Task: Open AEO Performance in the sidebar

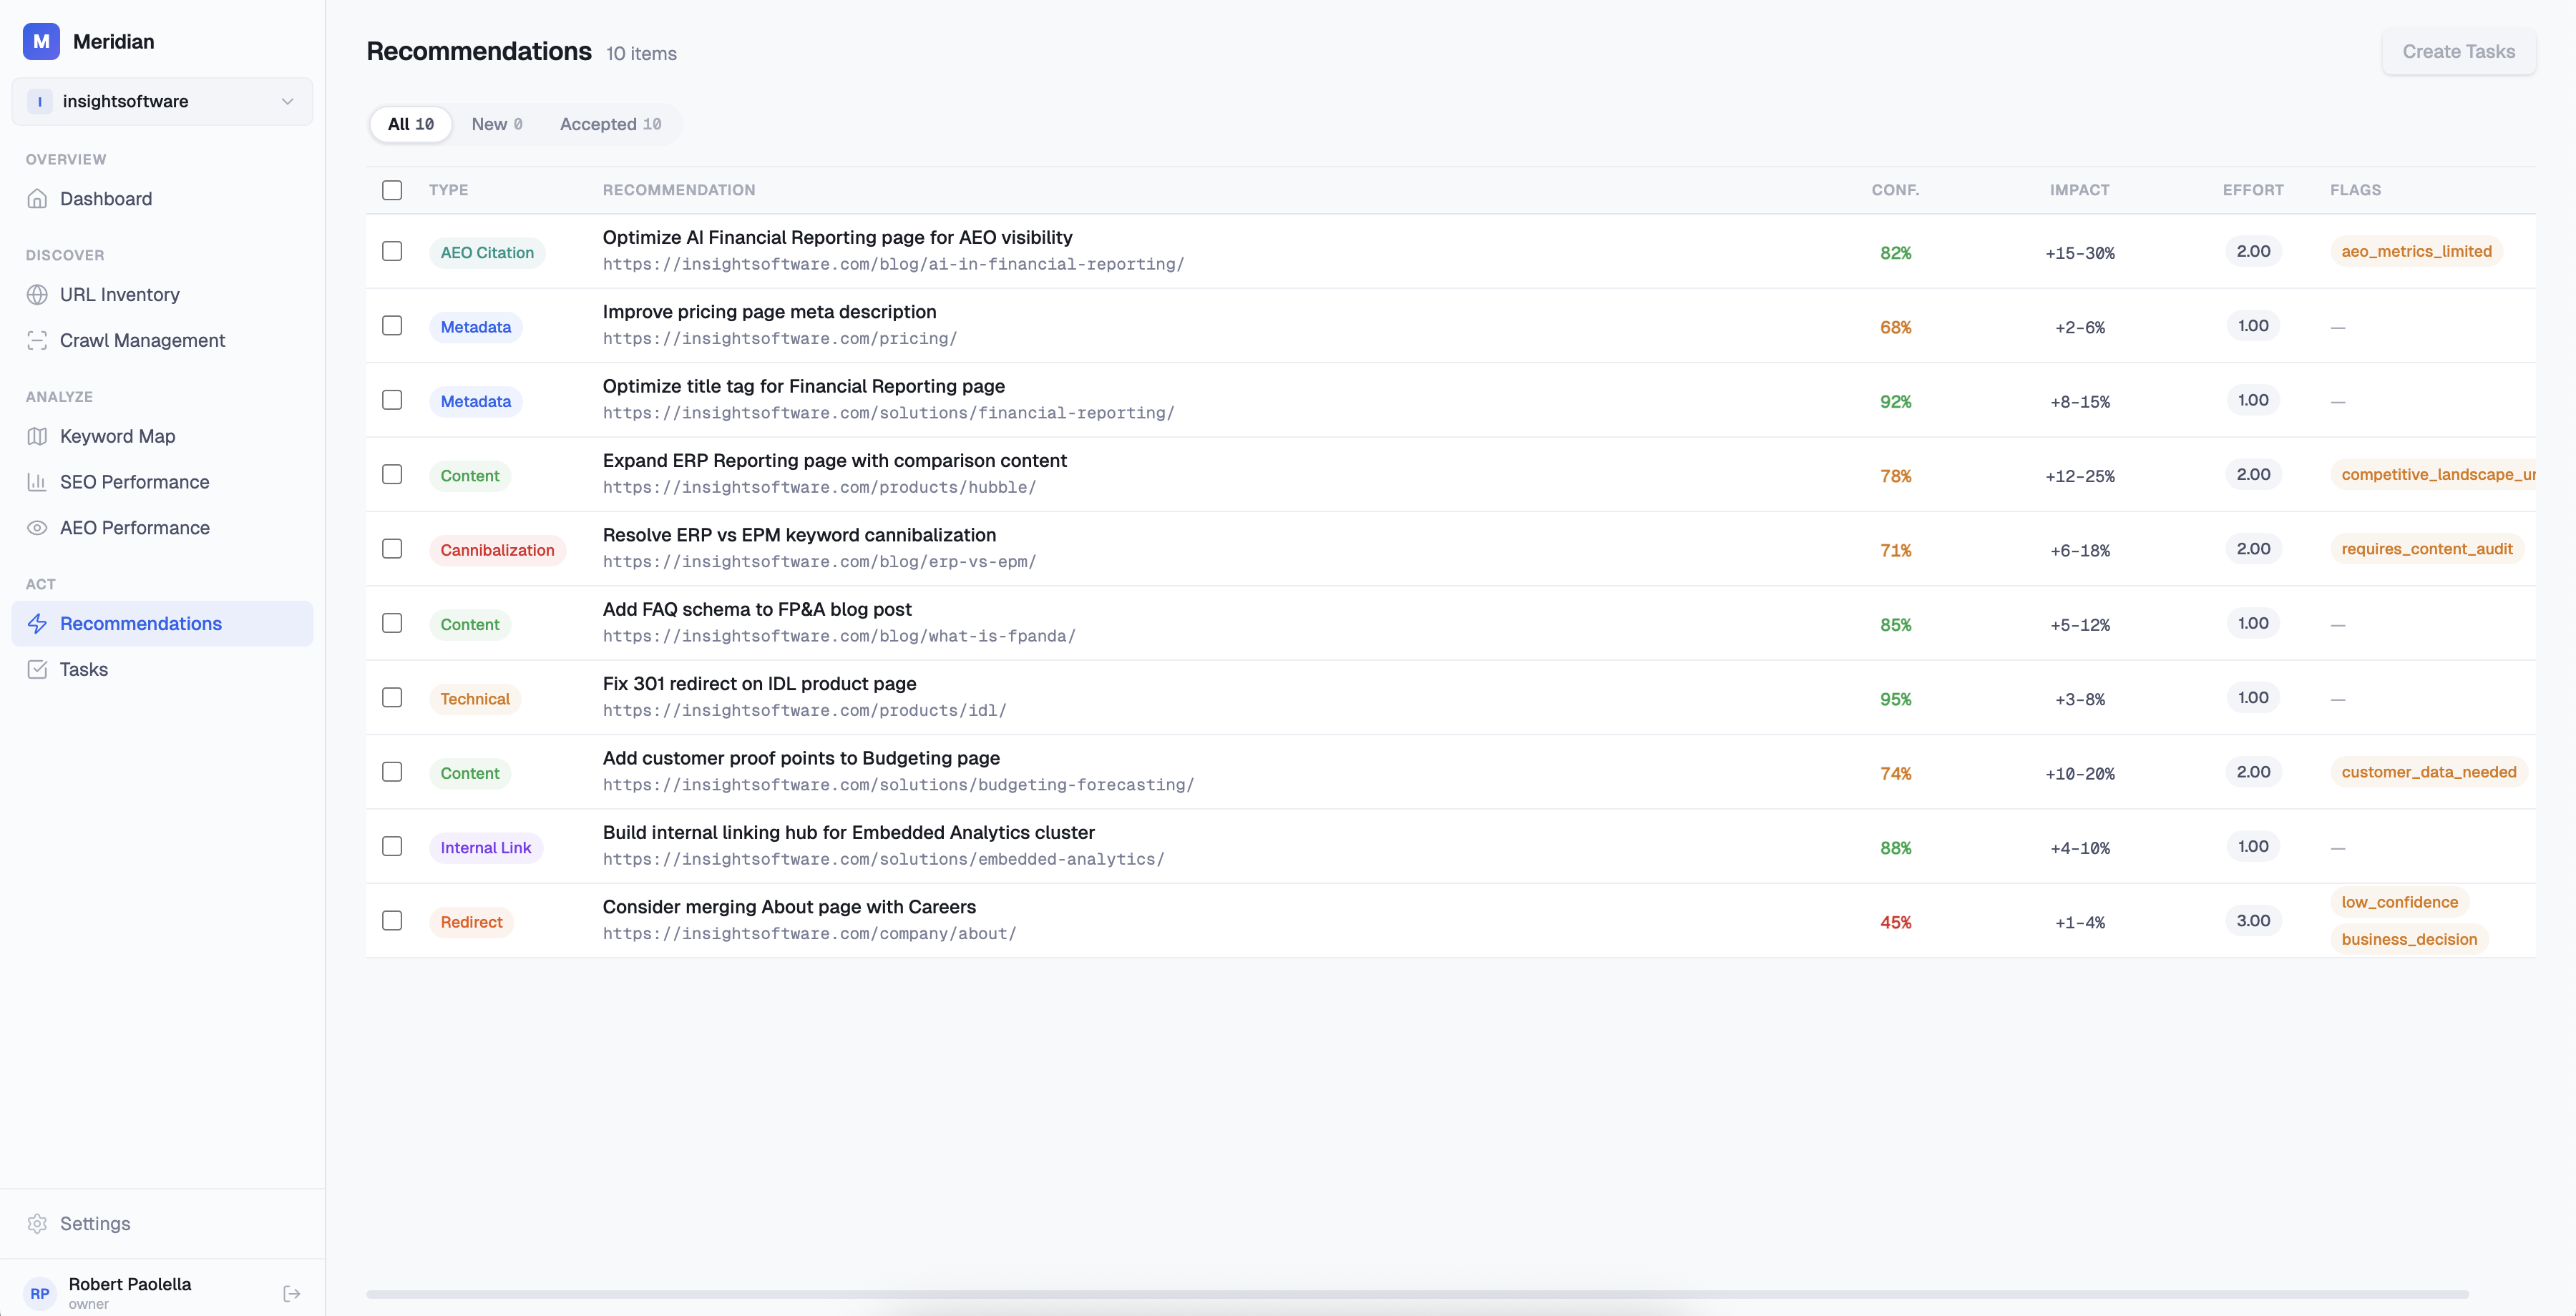Action: coord(162,529)
